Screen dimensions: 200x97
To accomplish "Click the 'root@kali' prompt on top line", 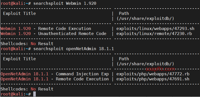I will click(12, 4).
